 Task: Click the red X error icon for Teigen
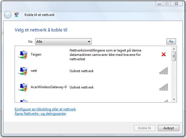(163, 54)
